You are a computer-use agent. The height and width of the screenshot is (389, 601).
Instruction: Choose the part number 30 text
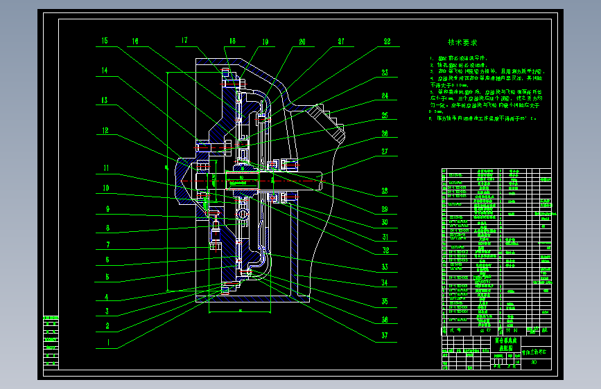tap(385, 222)
